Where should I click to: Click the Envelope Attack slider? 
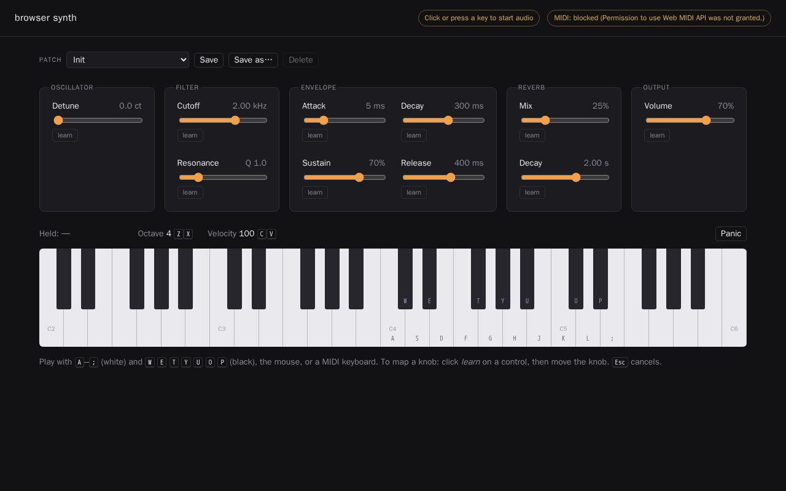(344, 120)
